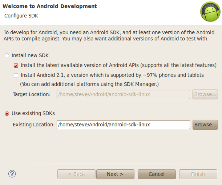Screen dimensions: 222x185
Task: Click the Welcome to Android Development heading
Action: 50,6
